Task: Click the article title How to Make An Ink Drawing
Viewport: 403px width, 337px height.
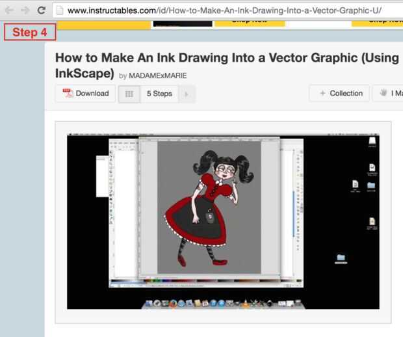Action: click(227, 65)
